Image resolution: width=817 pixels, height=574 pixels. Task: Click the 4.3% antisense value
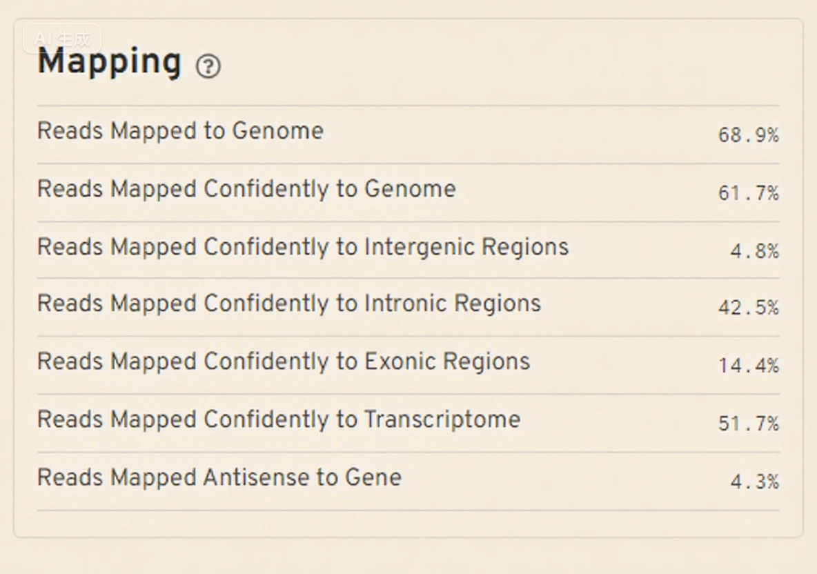coord(754,482)
